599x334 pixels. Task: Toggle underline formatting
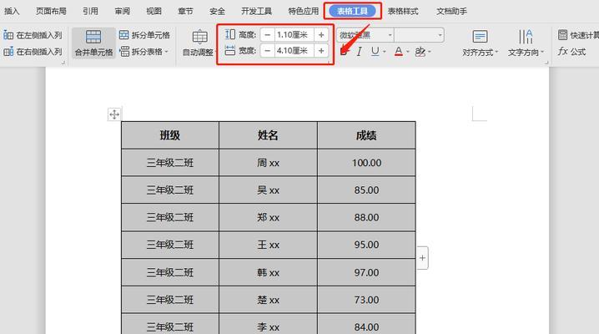[x=375, y=51]
